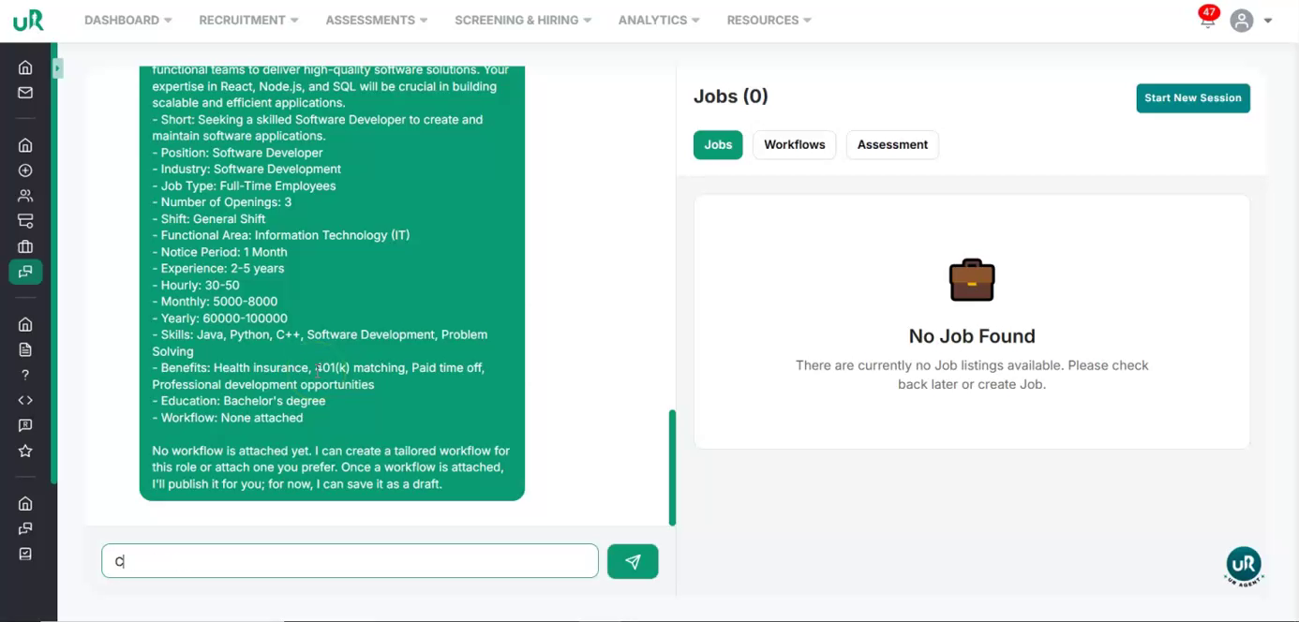Click the star favorites icon in sidebar
This screenshot has height=622, width=1299.
[x=25, y=451]
